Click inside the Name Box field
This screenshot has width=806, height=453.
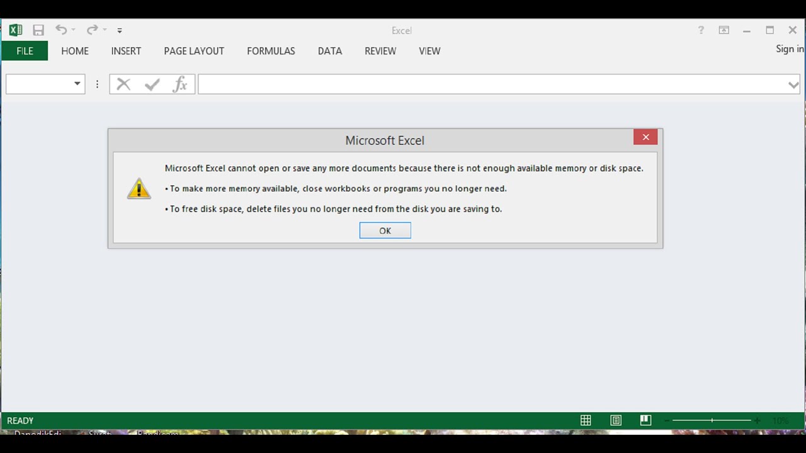[x=38, y=84]
